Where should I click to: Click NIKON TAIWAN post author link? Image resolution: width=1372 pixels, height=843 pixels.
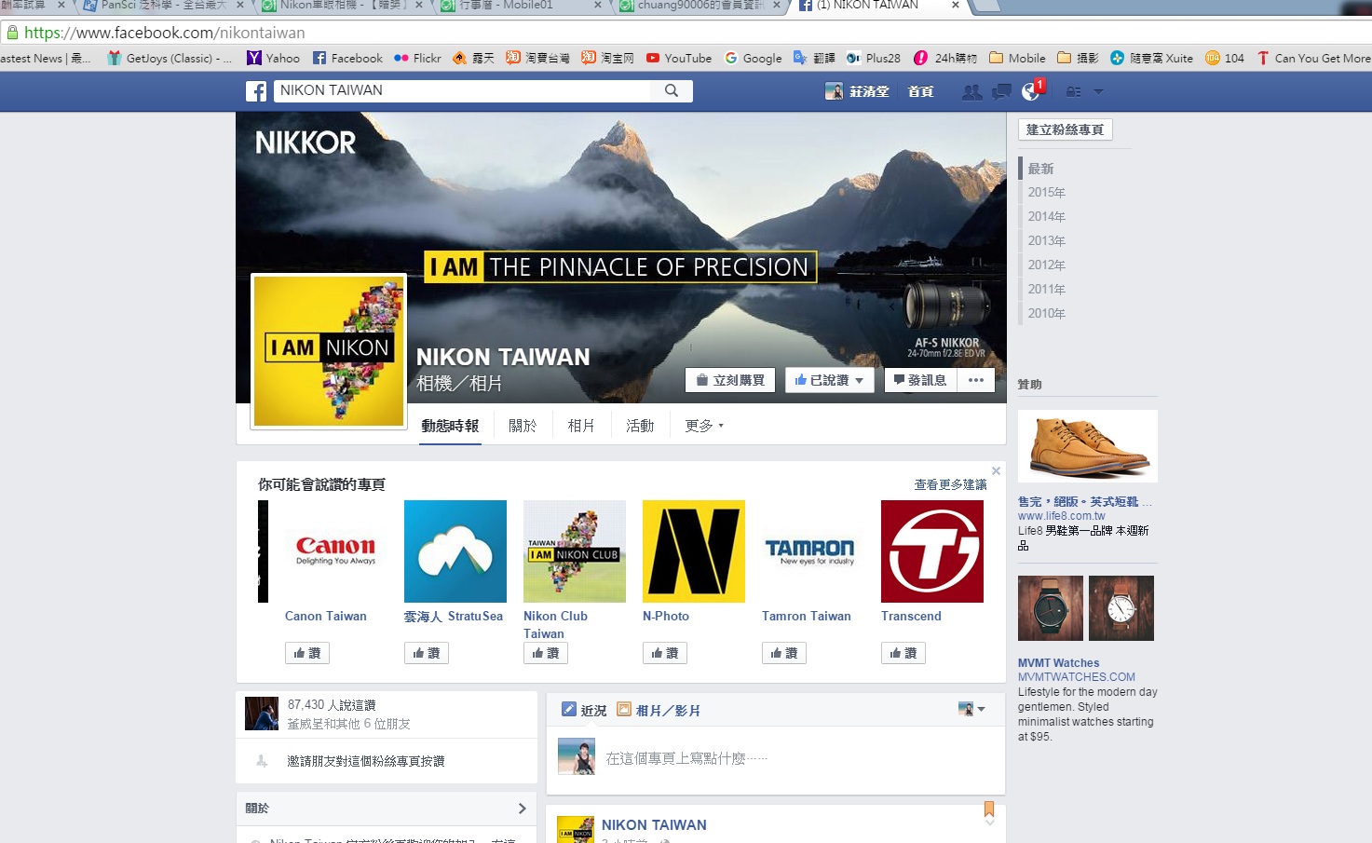point(654,824)
